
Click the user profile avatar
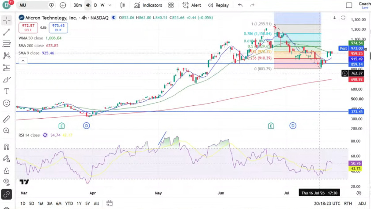click(x=6, y=5)
